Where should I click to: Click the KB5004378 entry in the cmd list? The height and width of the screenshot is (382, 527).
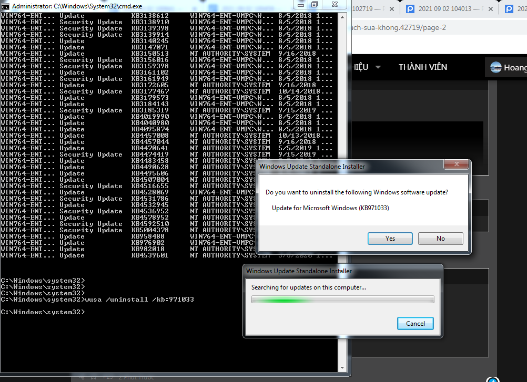pyautogui.click(x=150, y=230)
